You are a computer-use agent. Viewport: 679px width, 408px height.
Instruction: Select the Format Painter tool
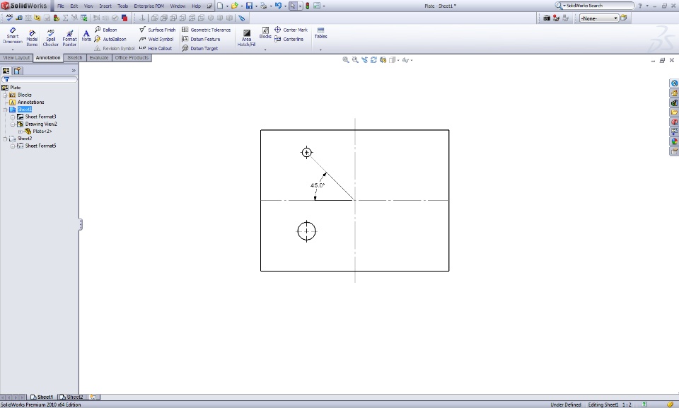click(69, 38)
